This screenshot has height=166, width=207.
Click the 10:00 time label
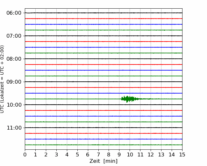coord(14,105)
